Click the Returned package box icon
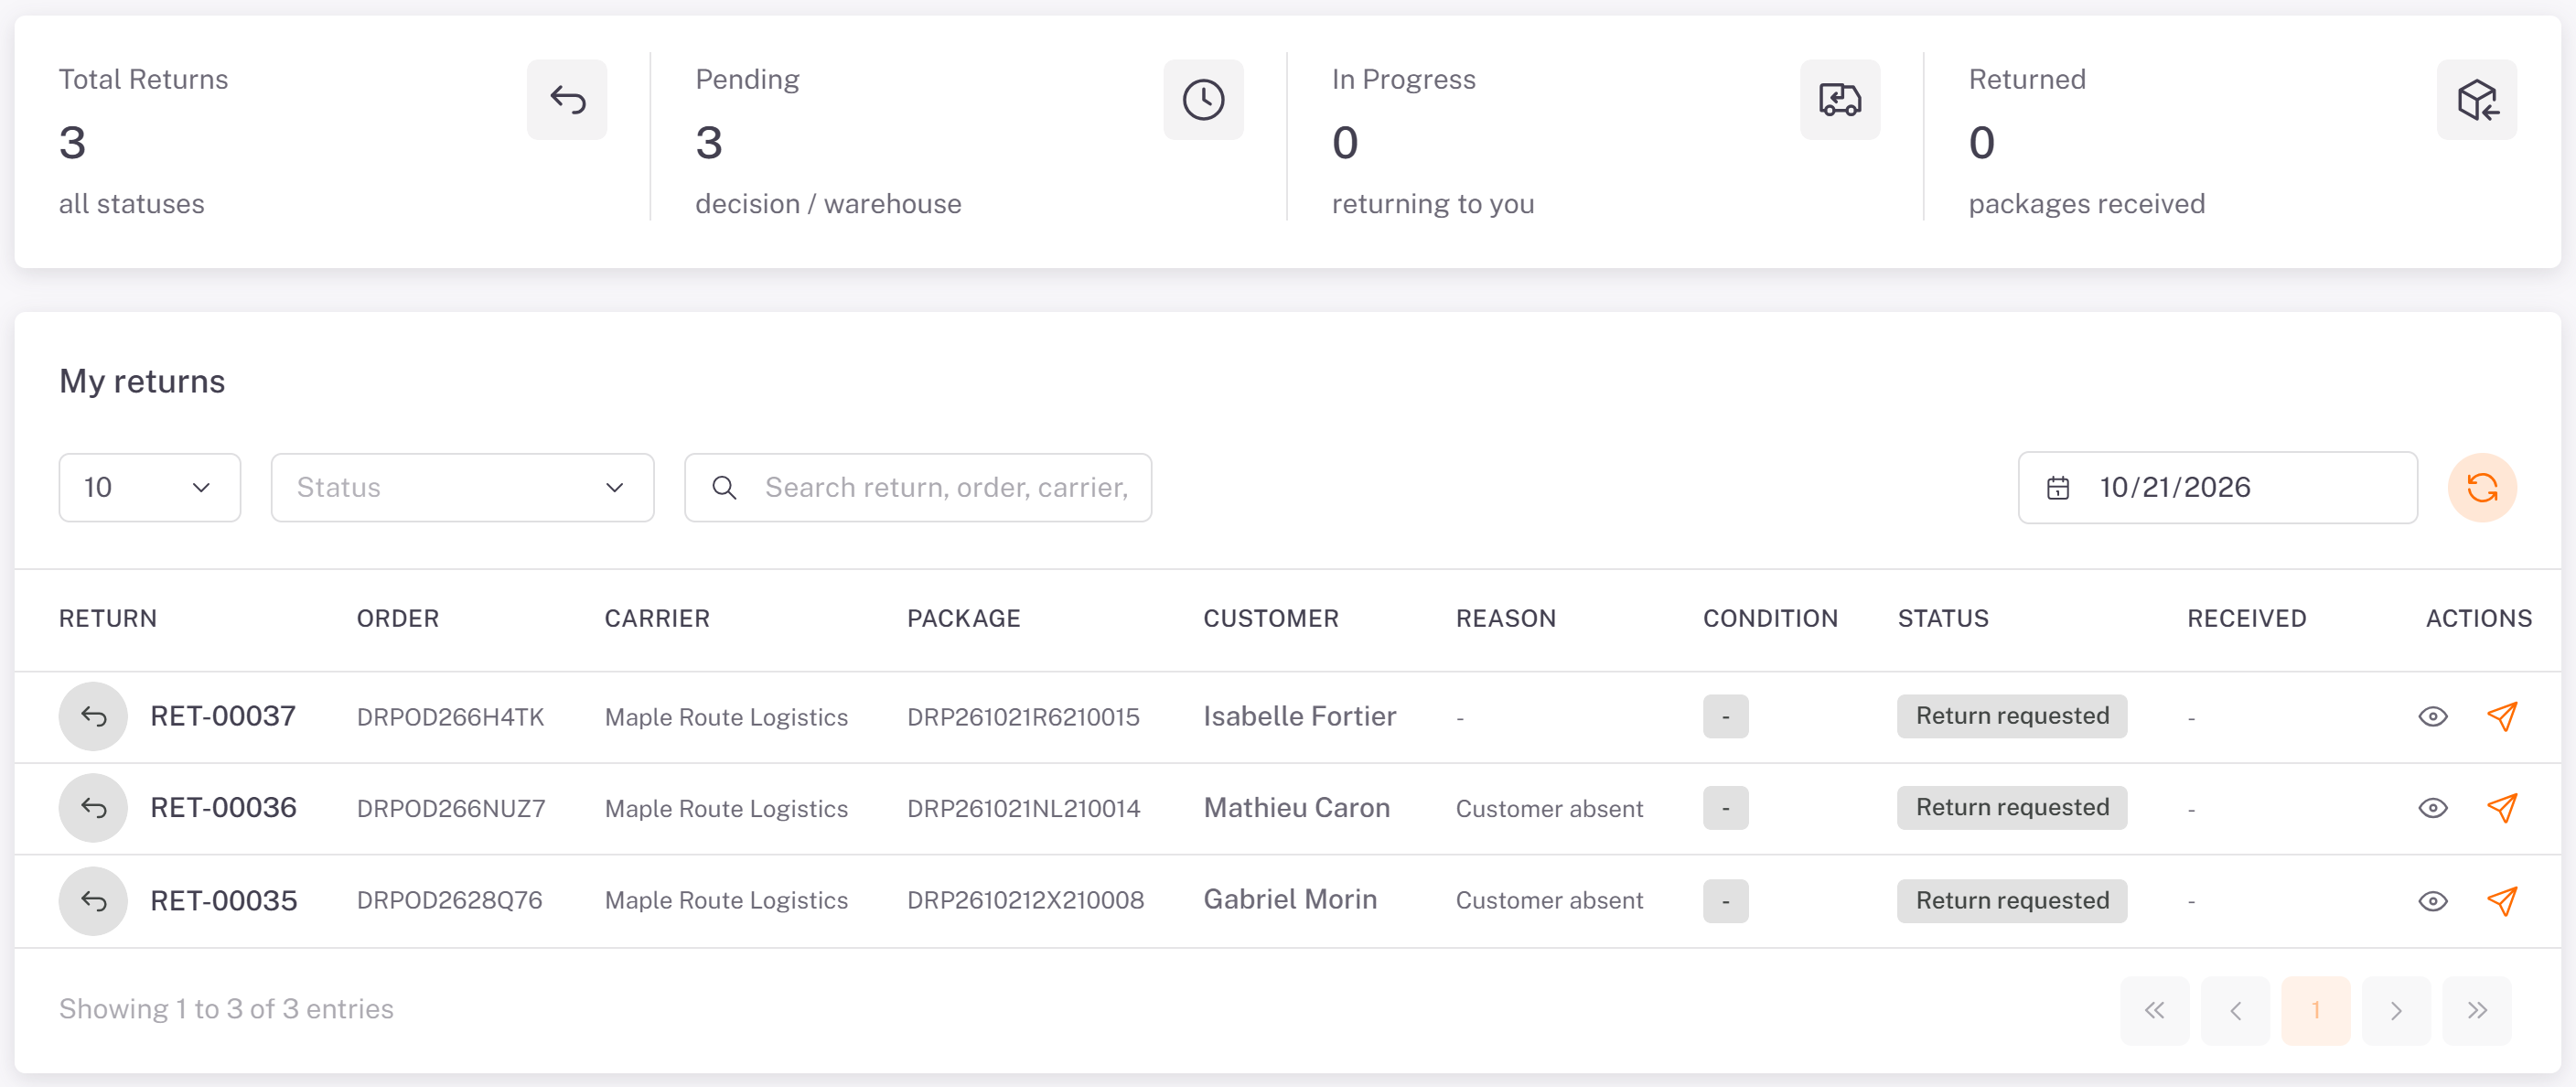 pyautogui.click(x=2476, y=100)
